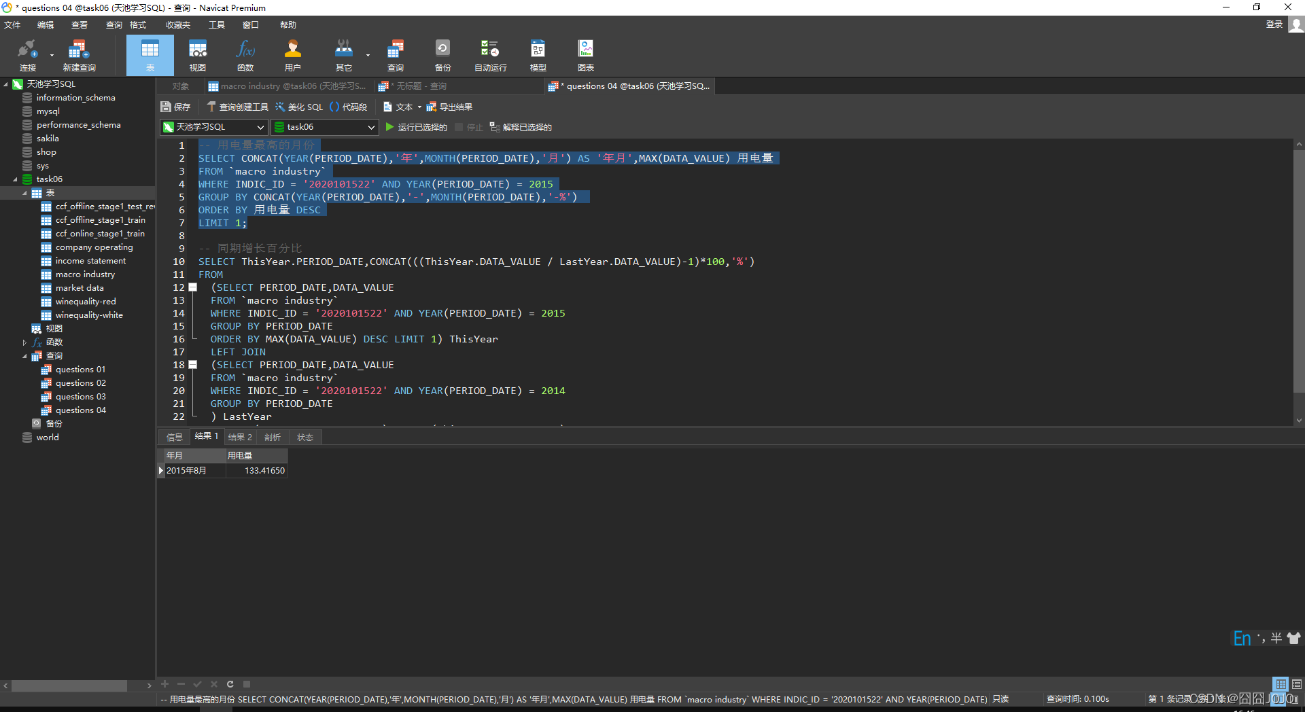Open the dropdown arrow beside 其它
1305x712 pixels.
pyautogui.click(x=368, y=55)
